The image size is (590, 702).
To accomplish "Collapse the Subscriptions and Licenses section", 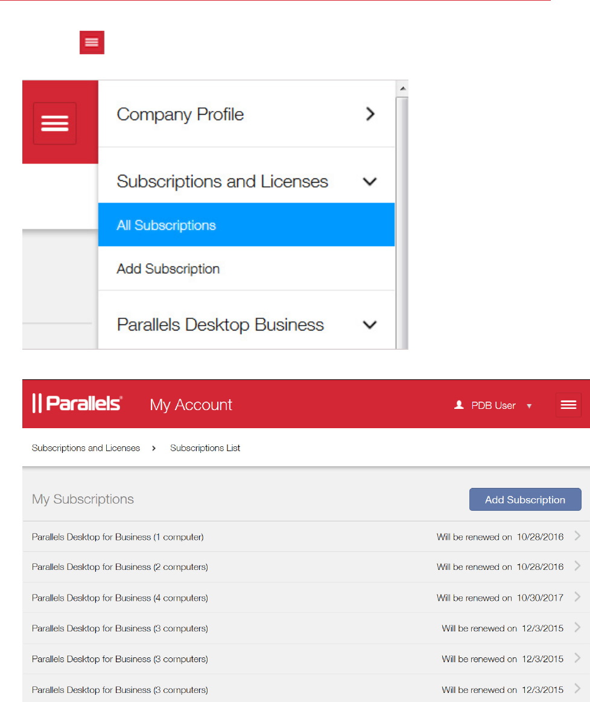I will [370, 182].
